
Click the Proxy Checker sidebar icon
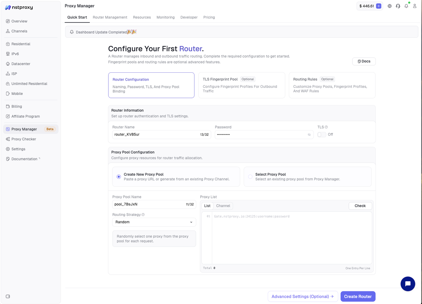point(8,139)
